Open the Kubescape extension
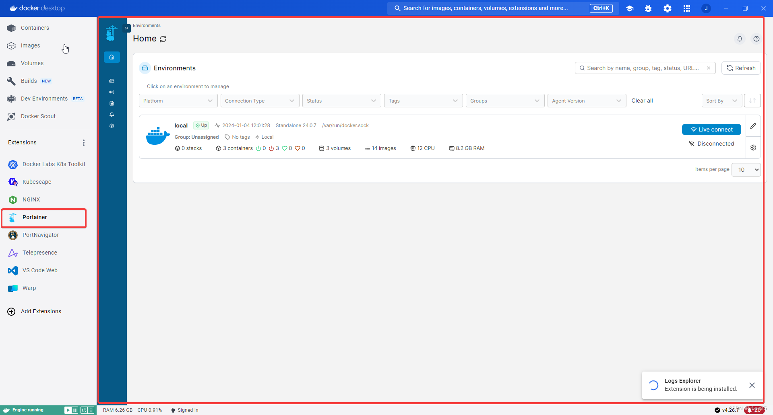The height and width of the screenshot is (415, 773). click(48, 182)
